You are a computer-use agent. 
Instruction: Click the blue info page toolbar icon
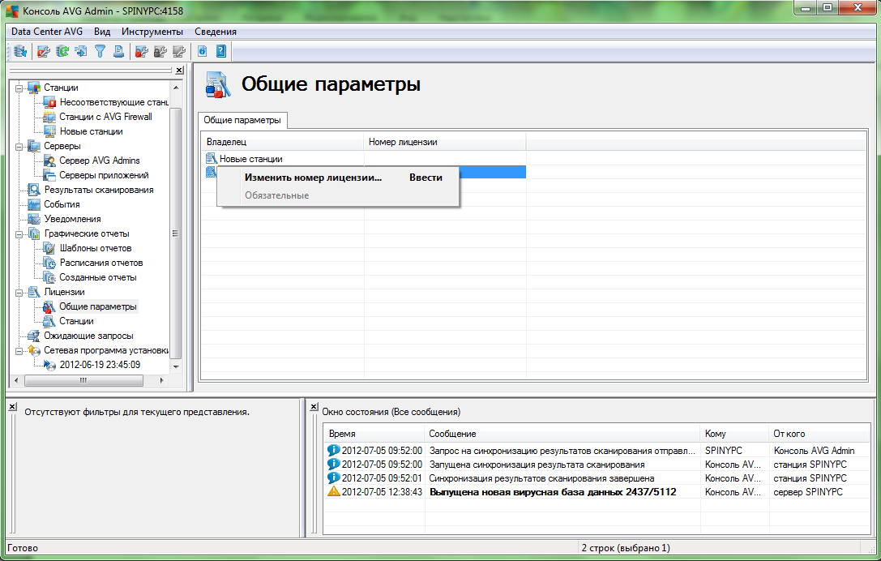tap(203, 51)
